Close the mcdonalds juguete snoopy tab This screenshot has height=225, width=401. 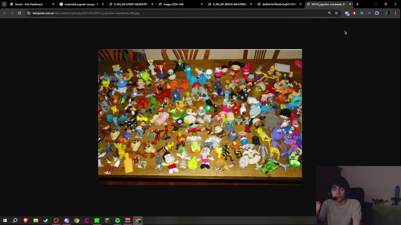(103, 4)
